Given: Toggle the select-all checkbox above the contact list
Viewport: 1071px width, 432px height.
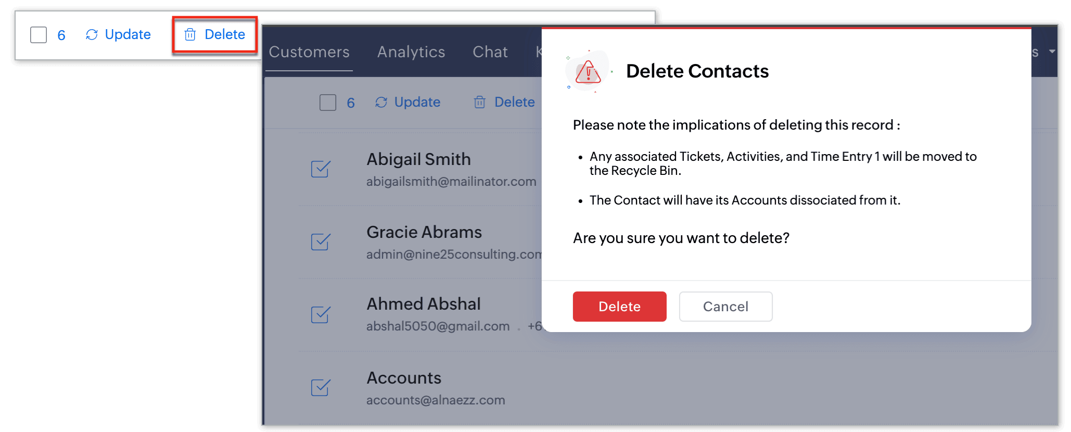Looking at the screenshot, I should coord(328,103).
